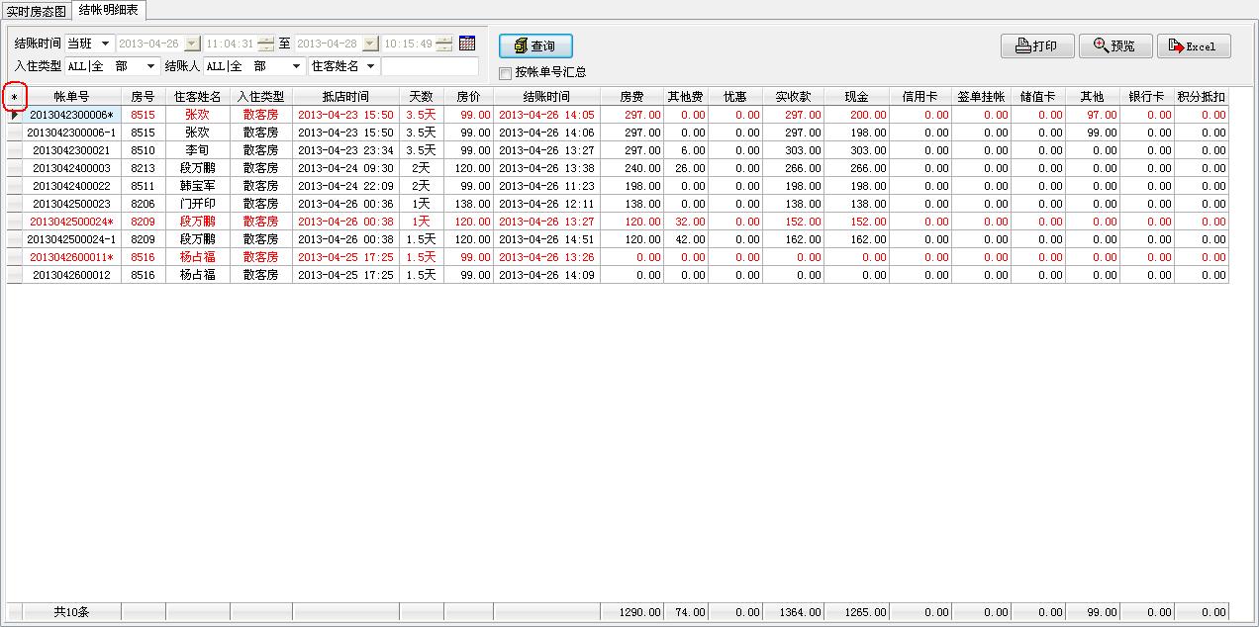Select bill number 2013042300006*
The height and width of the screenshot is (627, 1259).
71,115
